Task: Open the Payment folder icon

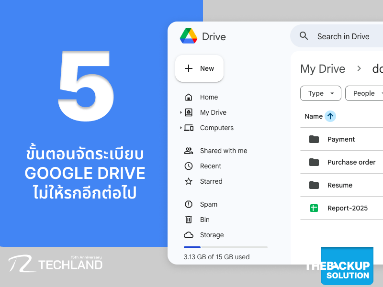Action: coord(314,139)
